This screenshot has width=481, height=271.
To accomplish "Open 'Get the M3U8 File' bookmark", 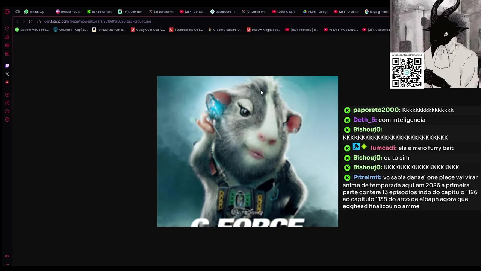I will click(32, 30).
